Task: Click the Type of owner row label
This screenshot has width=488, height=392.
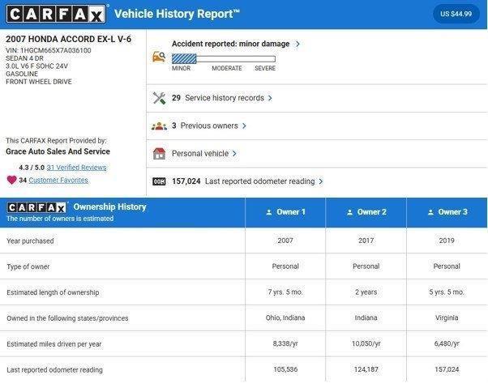Action: 28,266
